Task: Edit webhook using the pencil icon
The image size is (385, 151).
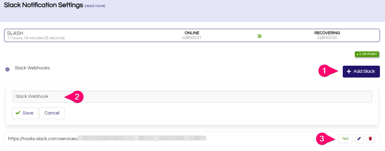Action: point(359,139)
